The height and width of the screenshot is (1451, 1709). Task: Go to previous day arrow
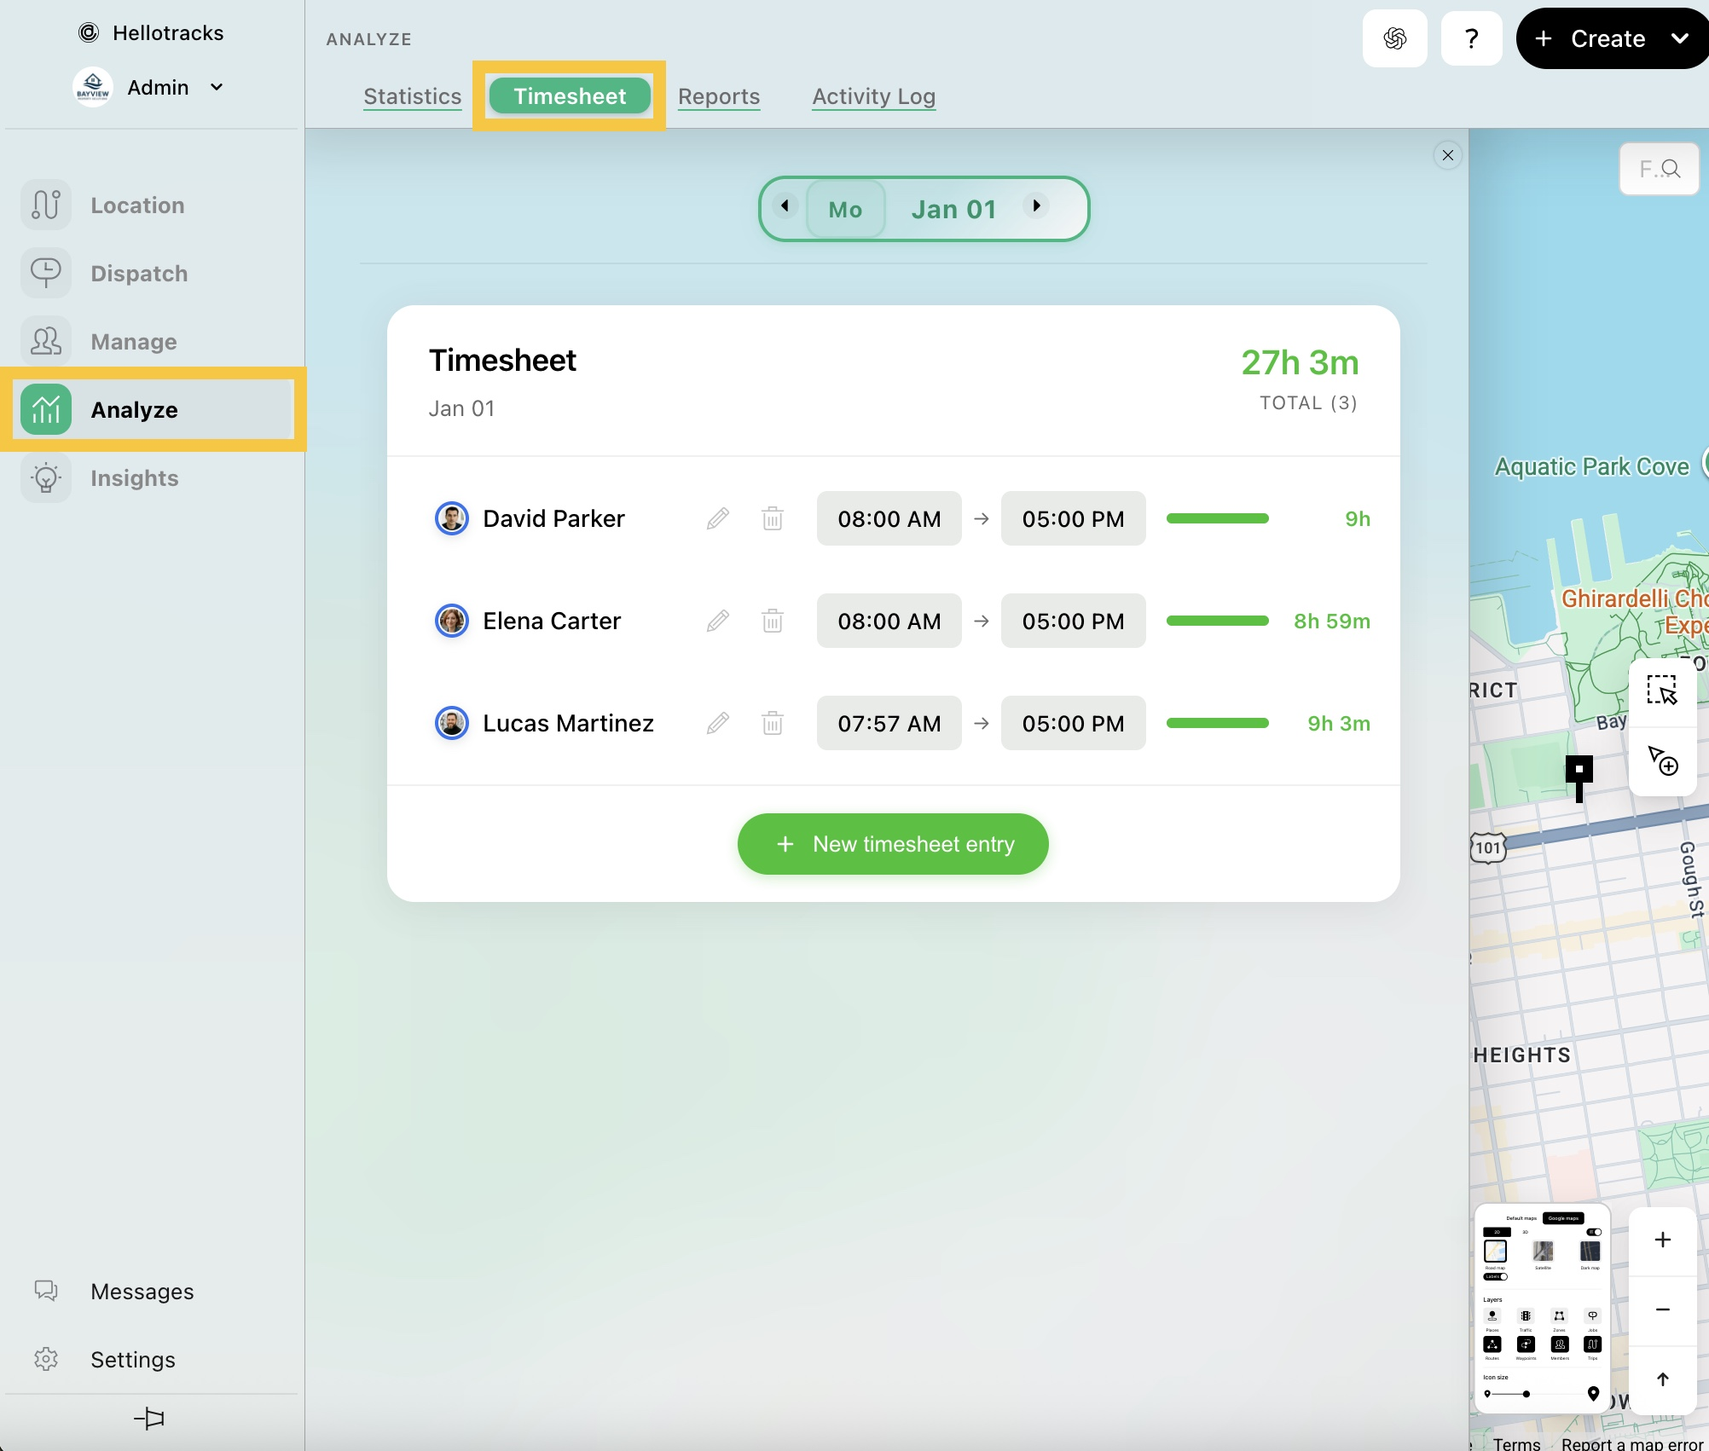coord(785,205)
